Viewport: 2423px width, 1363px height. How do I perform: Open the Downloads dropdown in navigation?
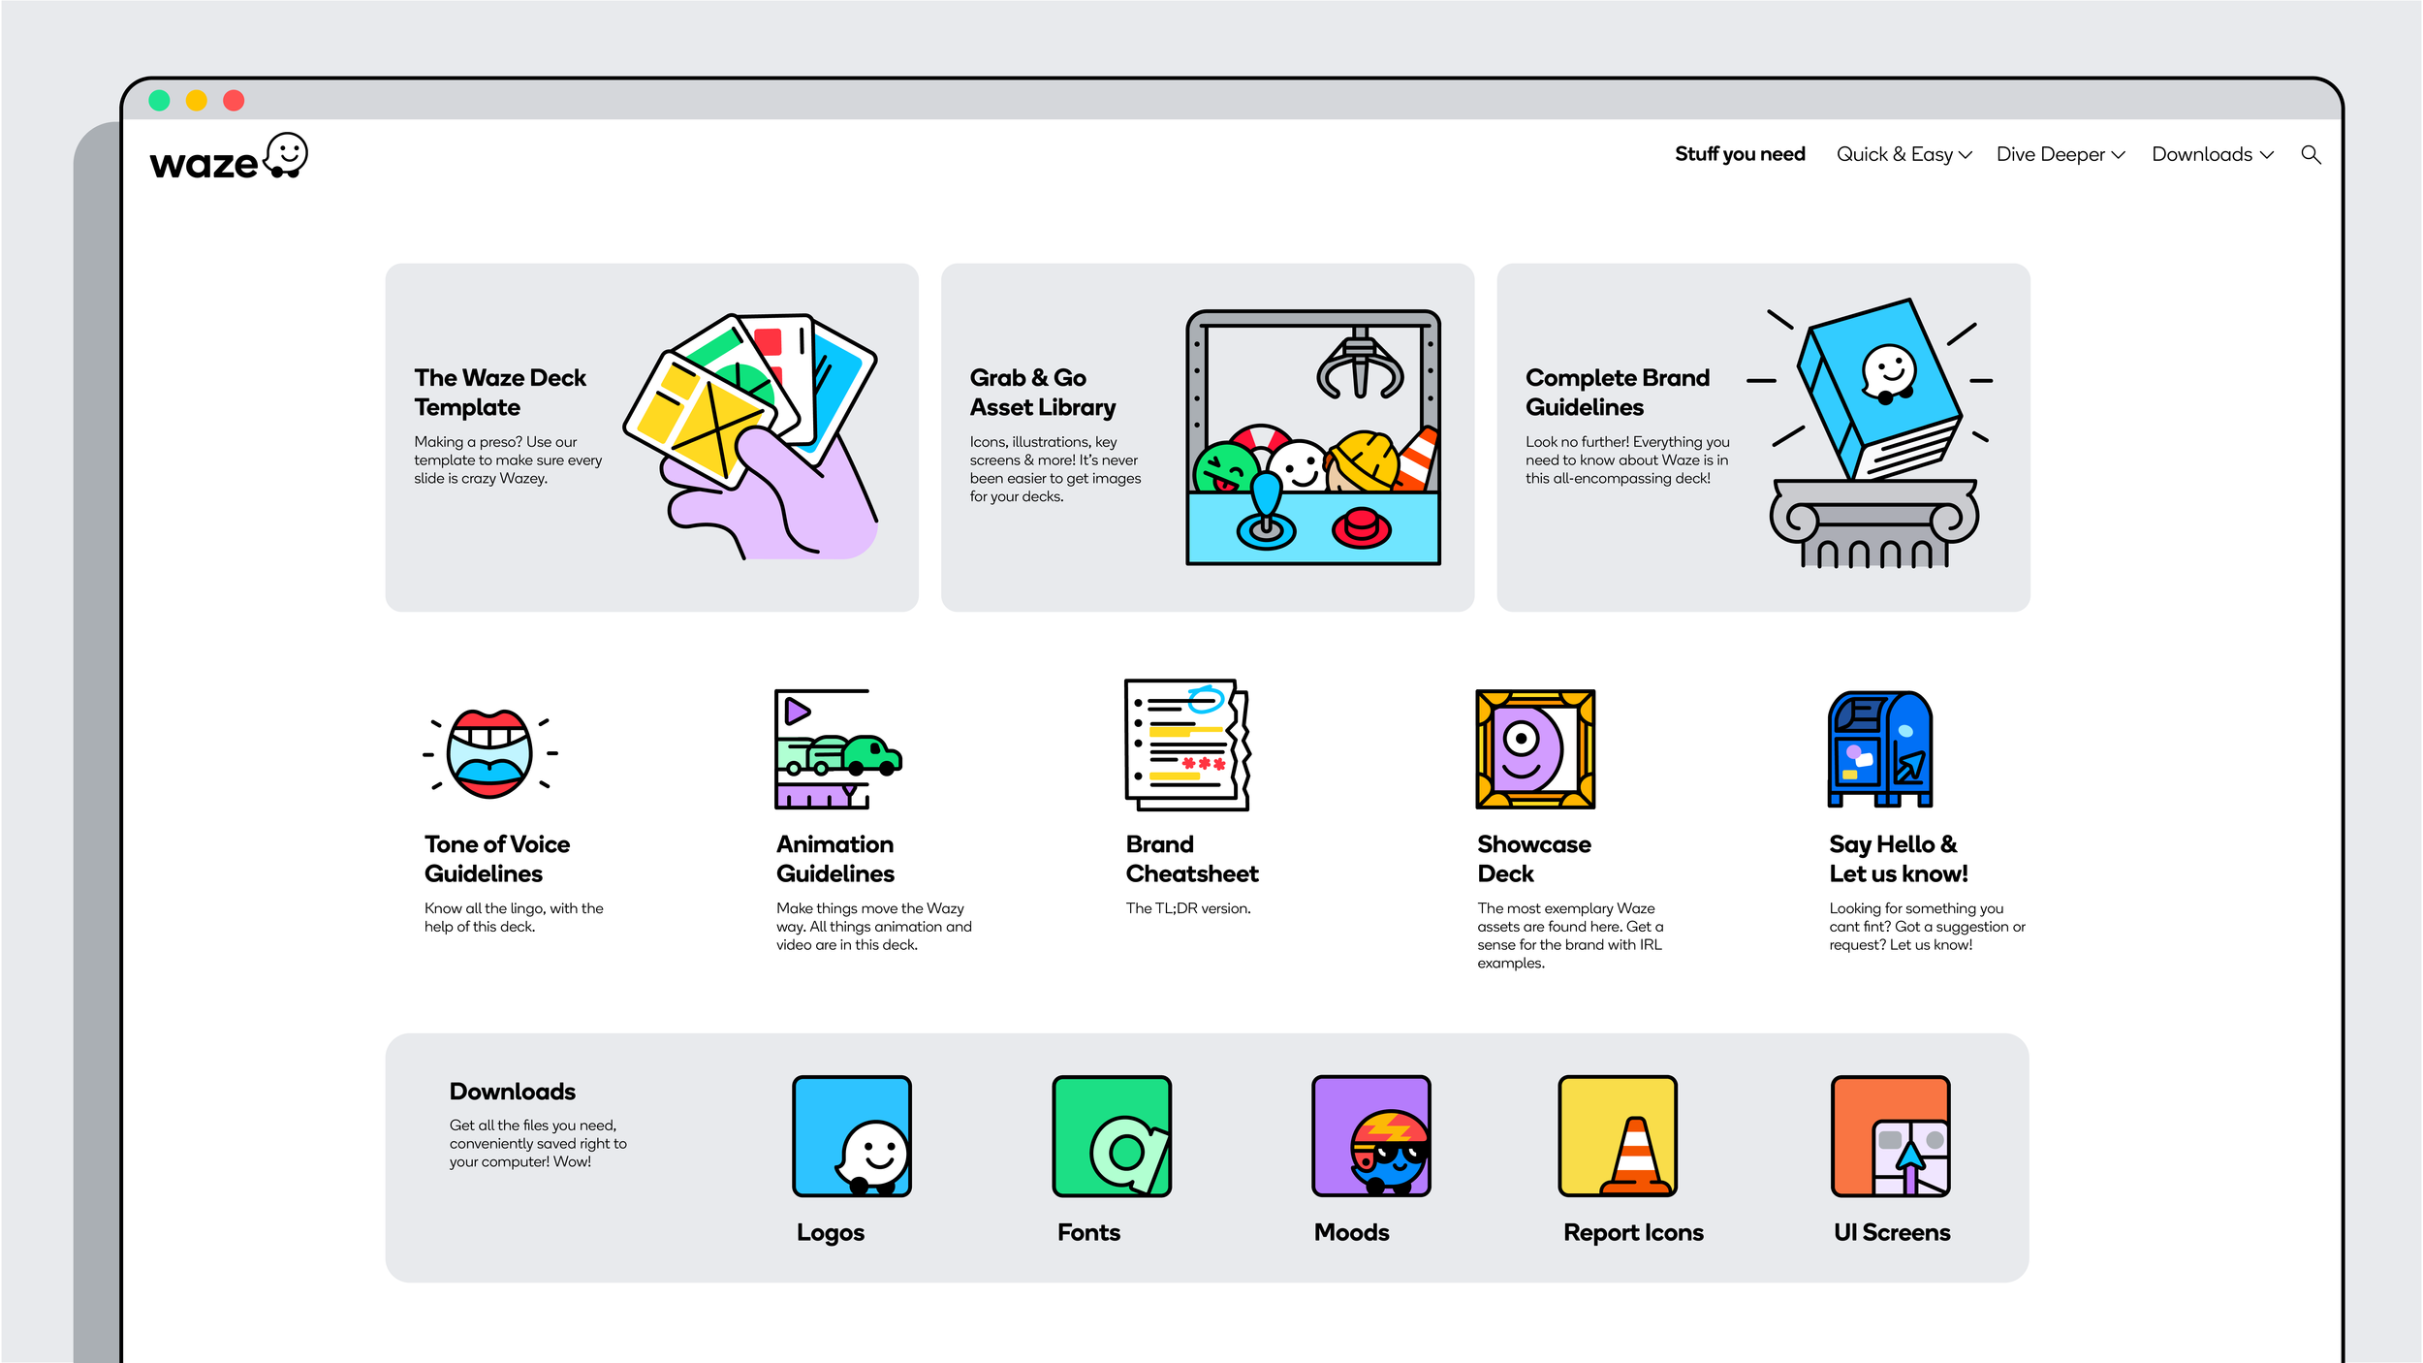[2212, 155]
